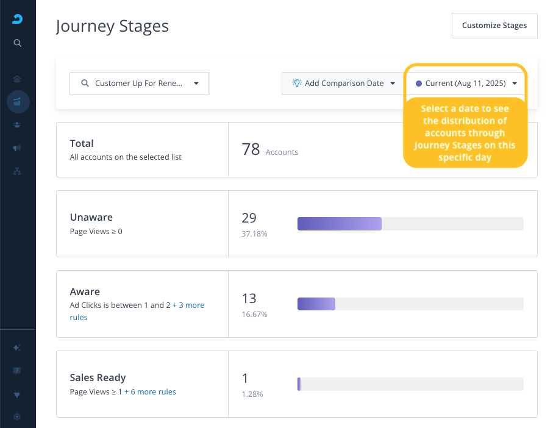Open the search icon in the sidebar

pyautogui.click(x=17, y=43)
